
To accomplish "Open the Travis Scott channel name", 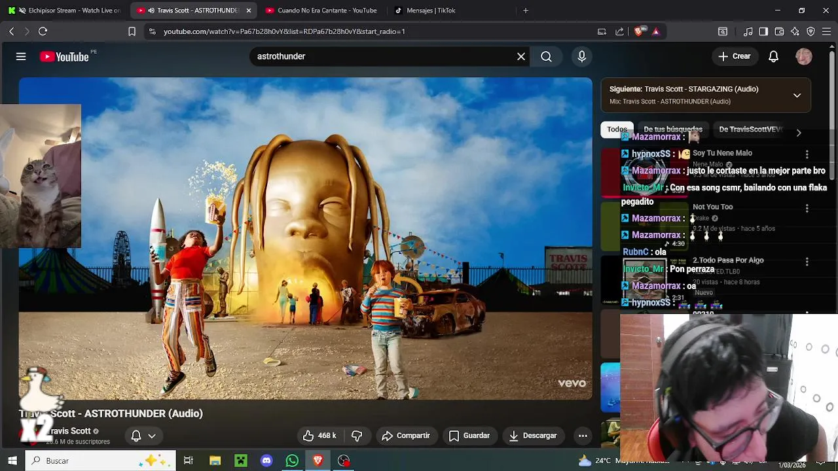I will [71, 431].
